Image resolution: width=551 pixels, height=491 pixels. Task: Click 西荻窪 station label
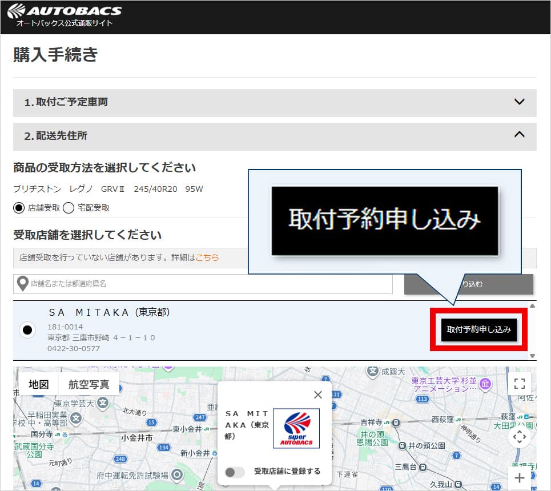(443, 420)
